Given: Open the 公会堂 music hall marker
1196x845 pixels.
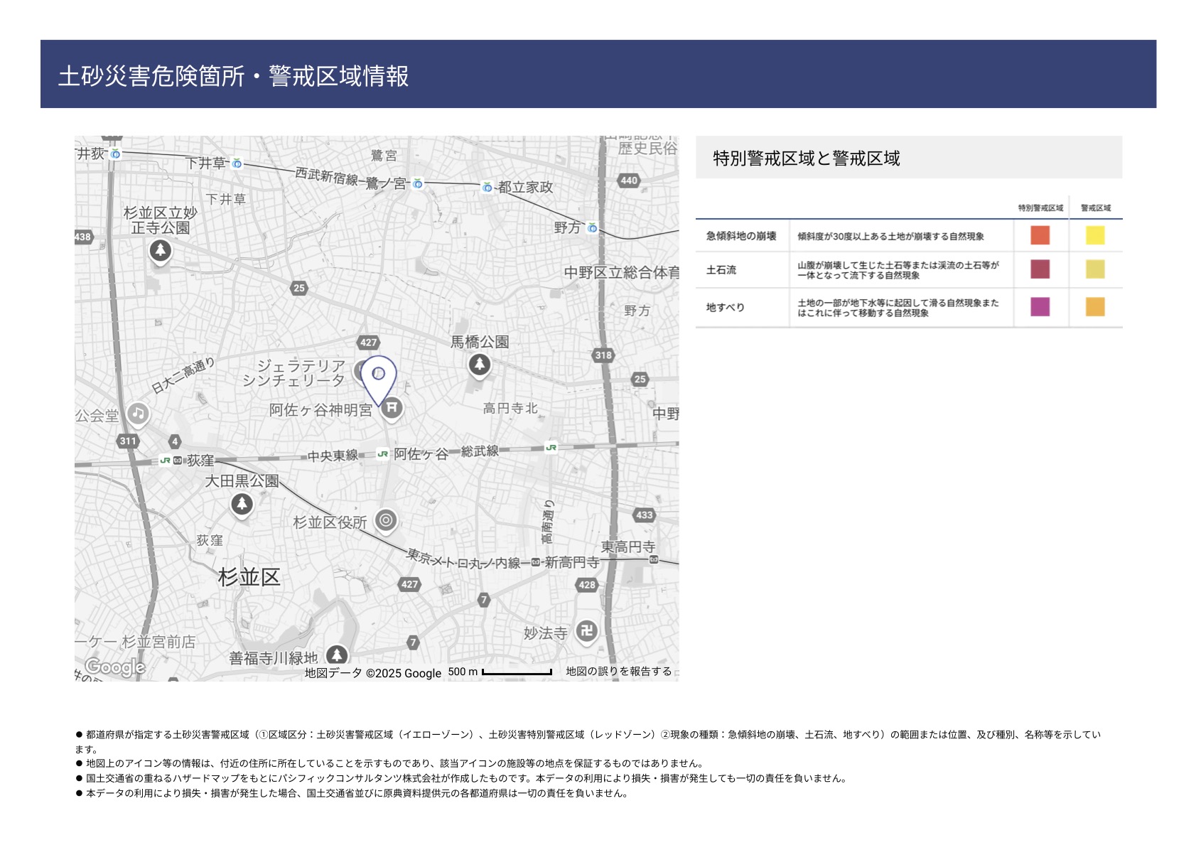Looking at the screenshot, I should click(x=138, y=414).
